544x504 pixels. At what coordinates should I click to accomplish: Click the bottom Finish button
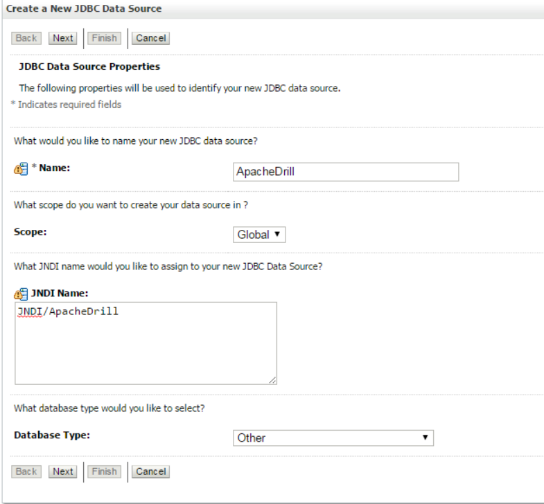pos(105,471)
